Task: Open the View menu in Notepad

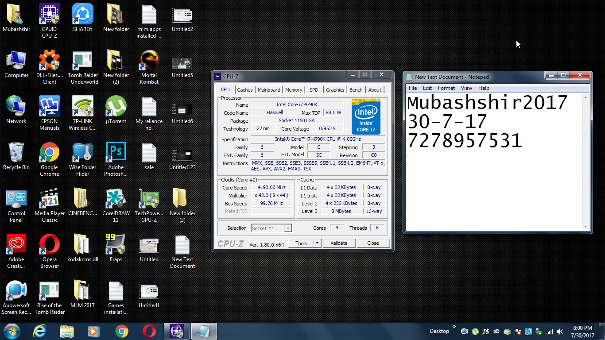Action: 466,88
